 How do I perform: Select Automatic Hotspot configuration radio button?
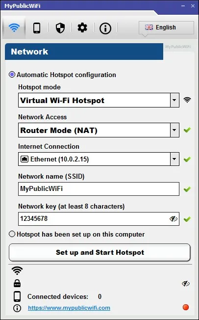pyautogui.click(x=12, y=75)
